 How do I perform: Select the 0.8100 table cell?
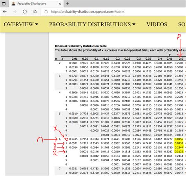95,63
